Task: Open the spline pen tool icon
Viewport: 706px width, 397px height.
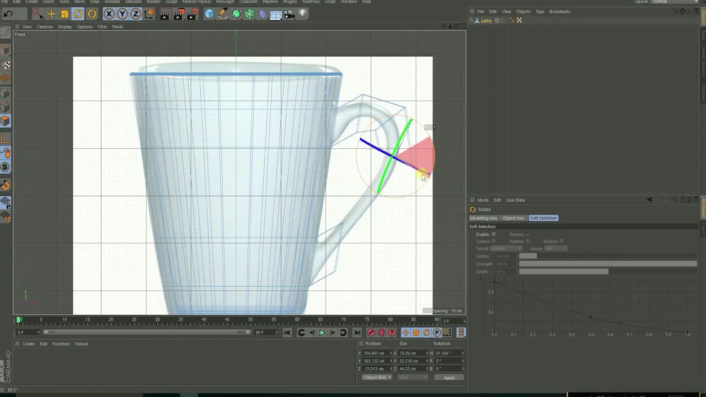Action: [223, 14]
